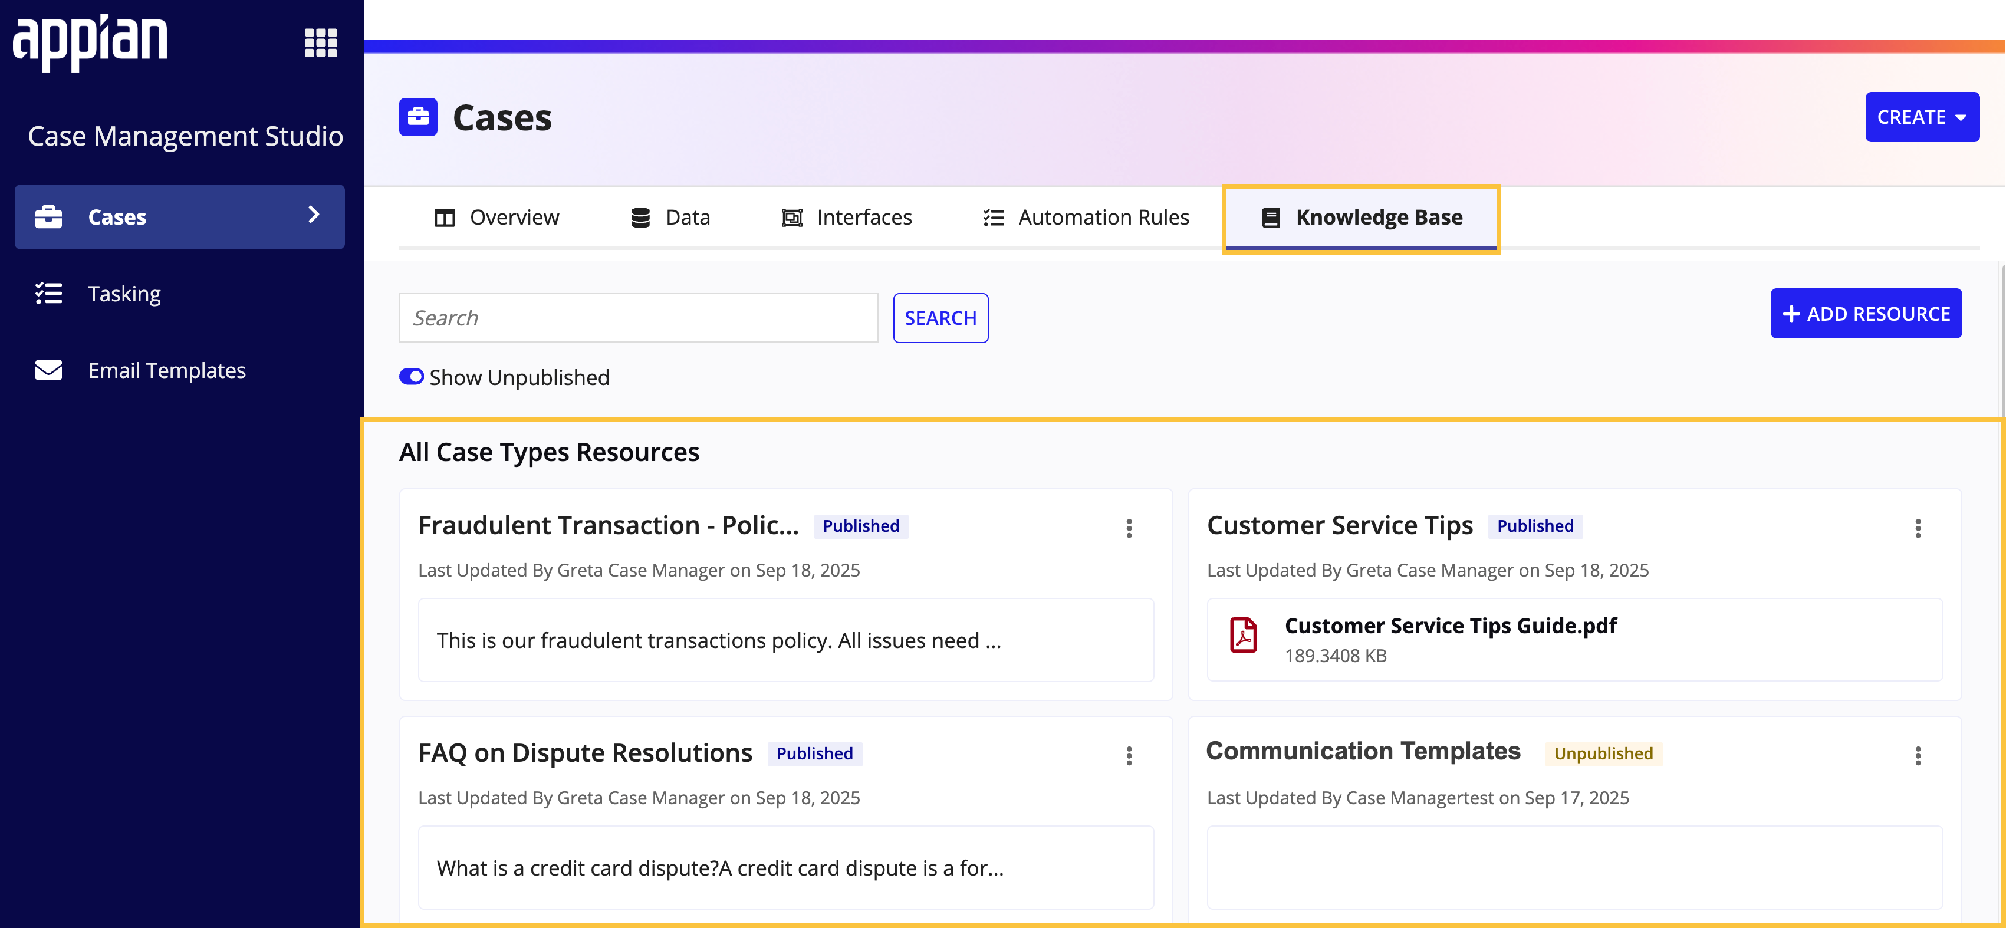Image resolution: width=2006 pixels, height=928 pixels.
Task: Click the credit card dispute preview text
Action: point(721,868)
